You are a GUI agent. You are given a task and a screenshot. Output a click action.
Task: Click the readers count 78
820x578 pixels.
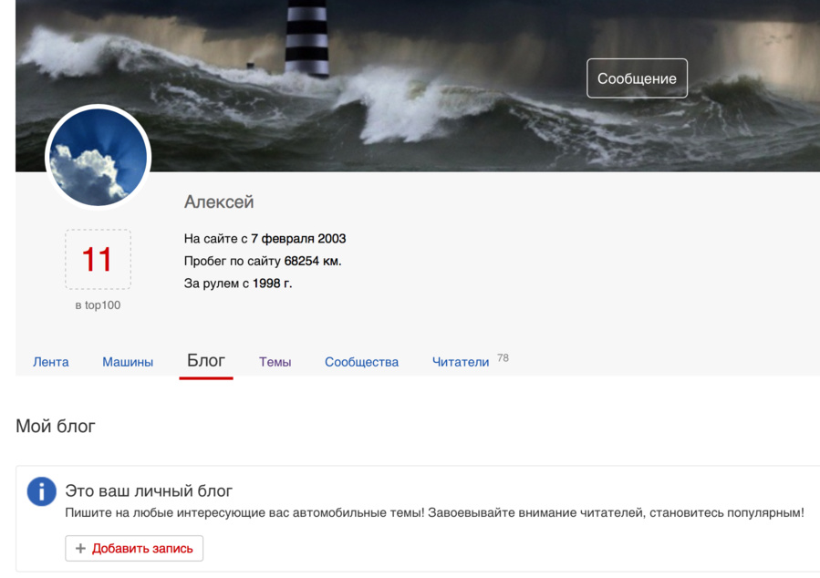click(x=503, y=358)
